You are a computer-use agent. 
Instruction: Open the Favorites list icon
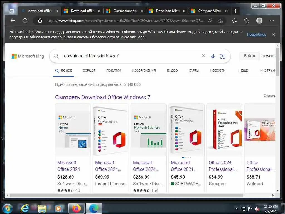234,21
